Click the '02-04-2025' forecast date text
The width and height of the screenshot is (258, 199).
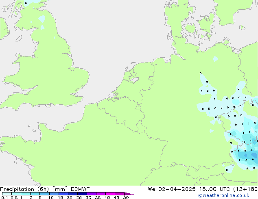177,189
